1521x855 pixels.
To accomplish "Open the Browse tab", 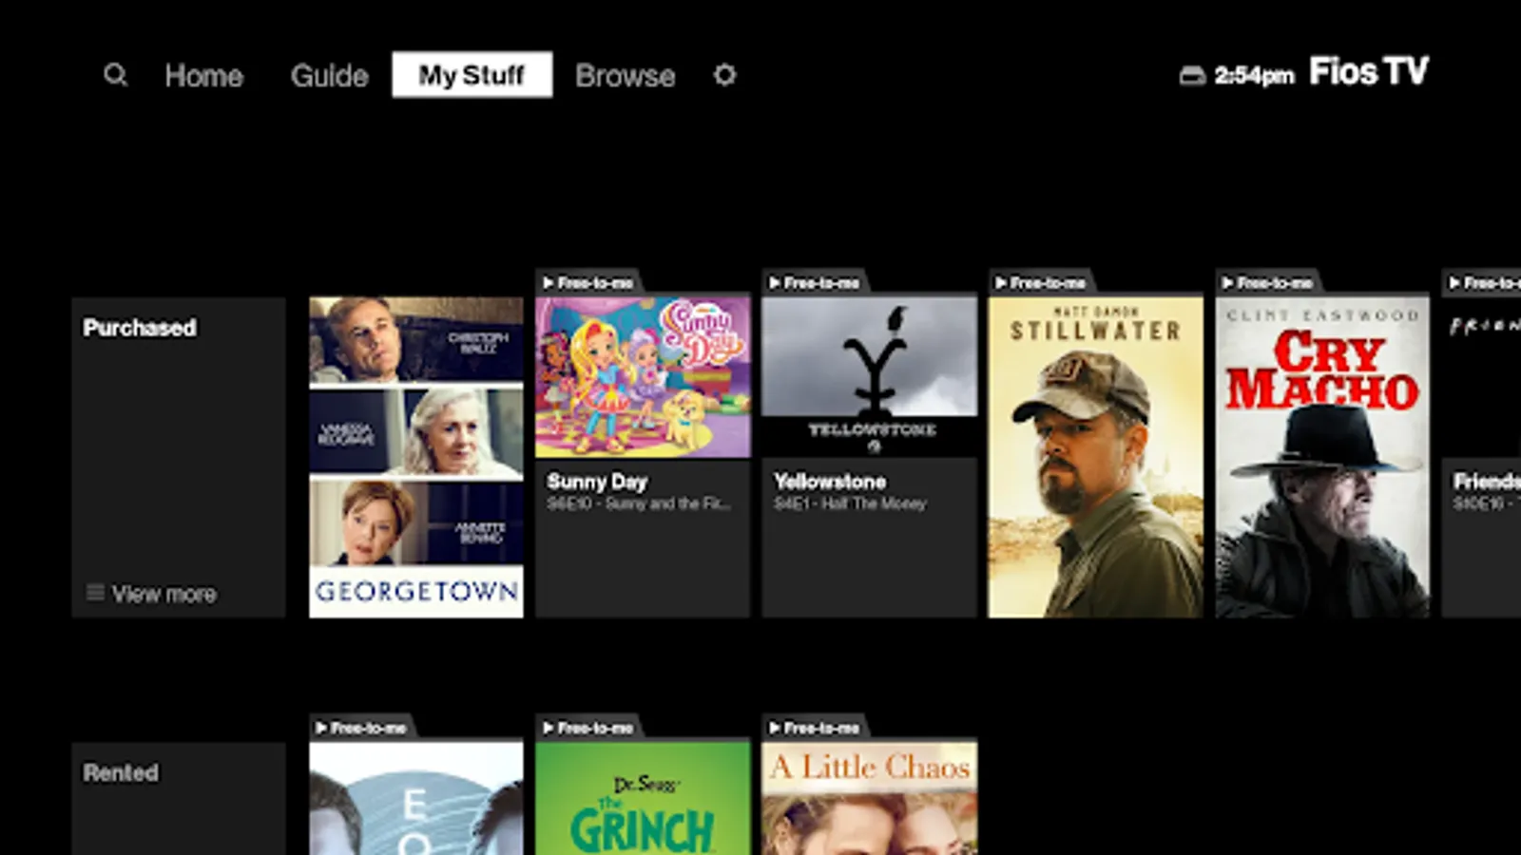I will click(x=625, y=75).
